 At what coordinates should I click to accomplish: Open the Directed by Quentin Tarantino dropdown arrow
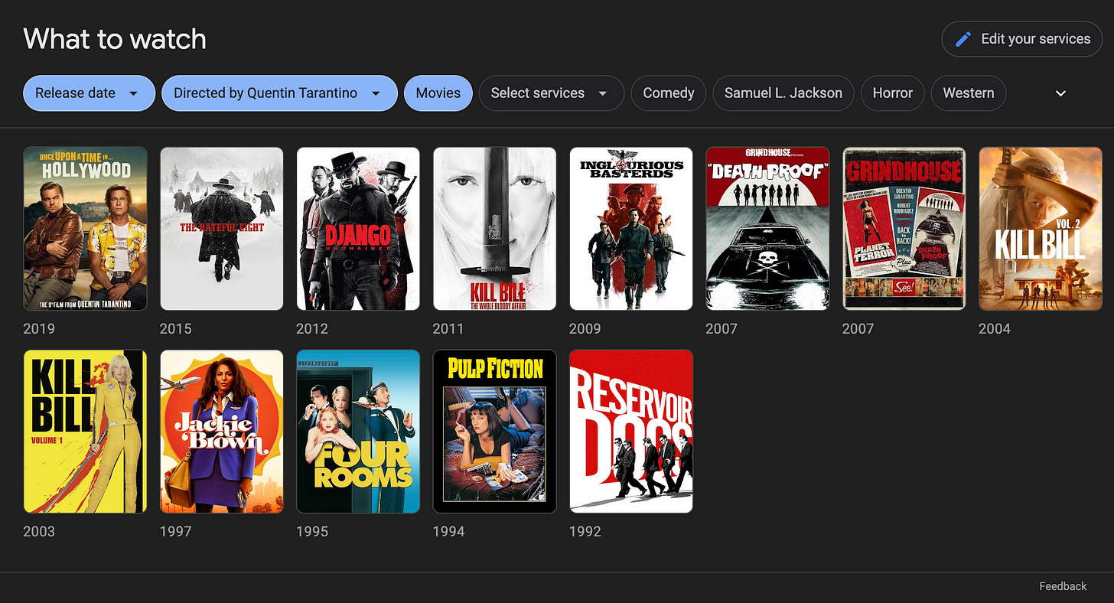coord(376,93)
